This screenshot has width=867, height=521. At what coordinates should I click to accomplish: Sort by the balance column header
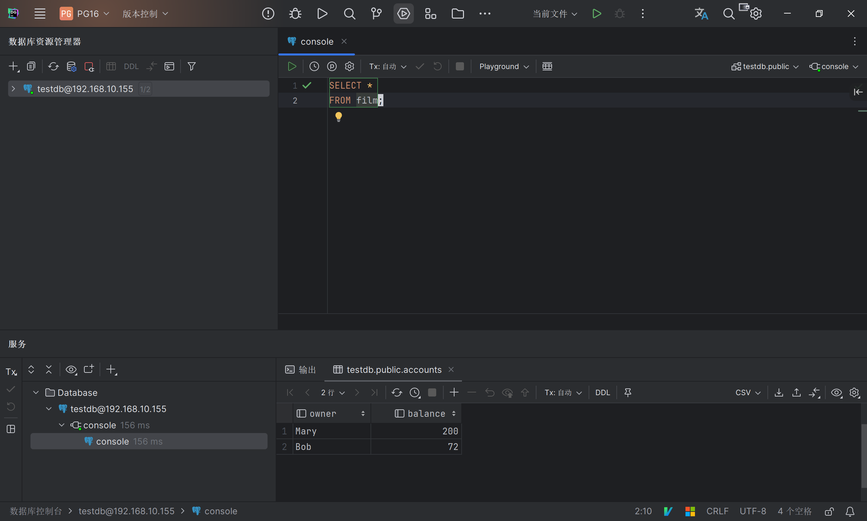tap(417, 413)
